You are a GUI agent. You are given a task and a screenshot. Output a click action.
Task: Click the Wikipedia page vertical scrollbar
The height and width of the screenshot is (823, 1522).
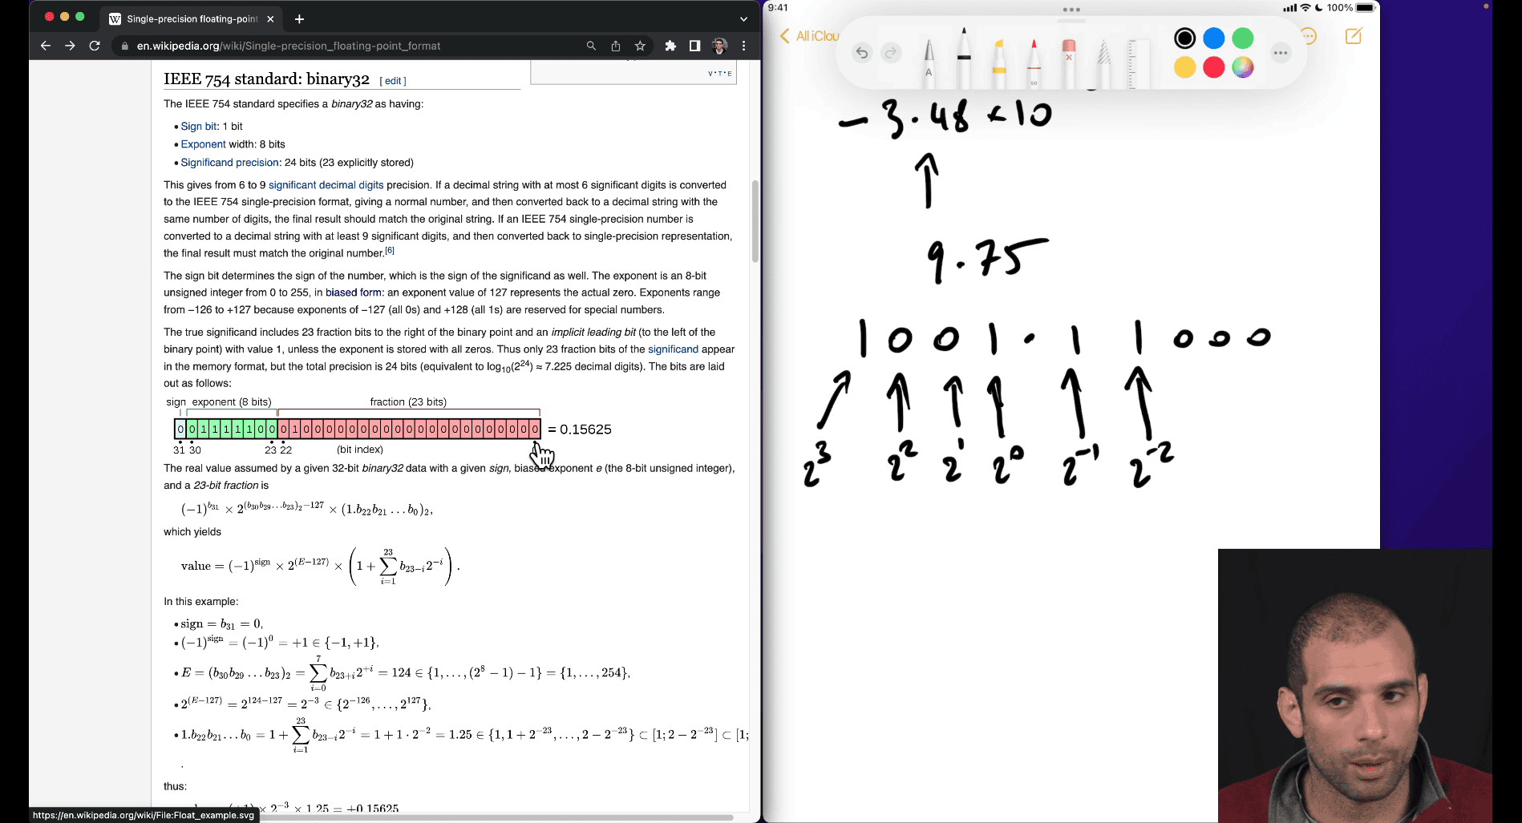coord(755,221)
